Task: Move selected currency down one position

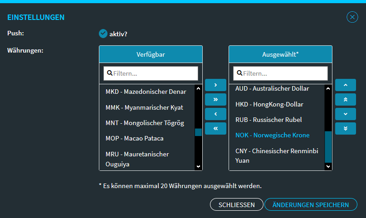Action: 346,114
